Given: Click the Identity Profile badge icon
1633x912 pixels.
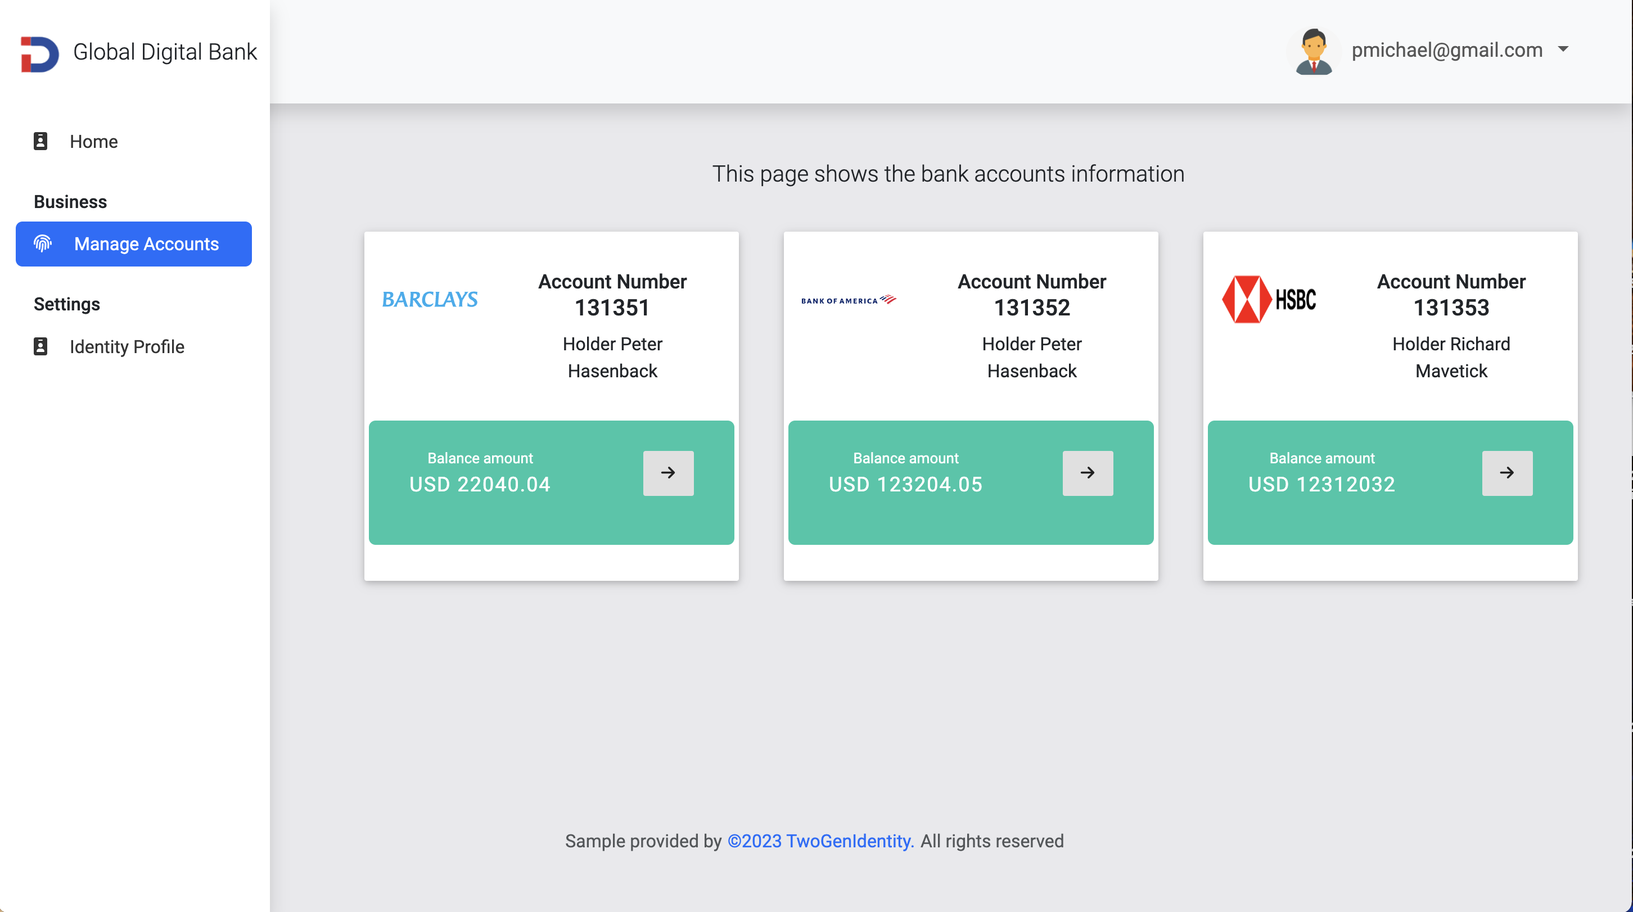Looking at the screenshot, I should (40, 347).
